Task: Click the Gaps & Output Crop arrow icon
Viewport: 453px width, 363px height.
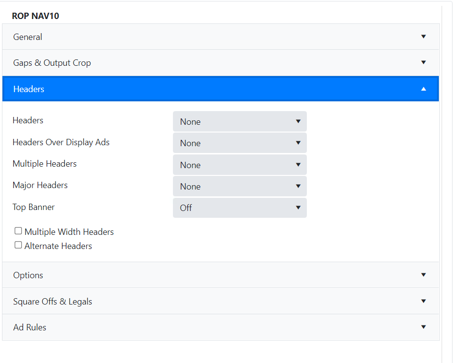Action: (423, 62)
